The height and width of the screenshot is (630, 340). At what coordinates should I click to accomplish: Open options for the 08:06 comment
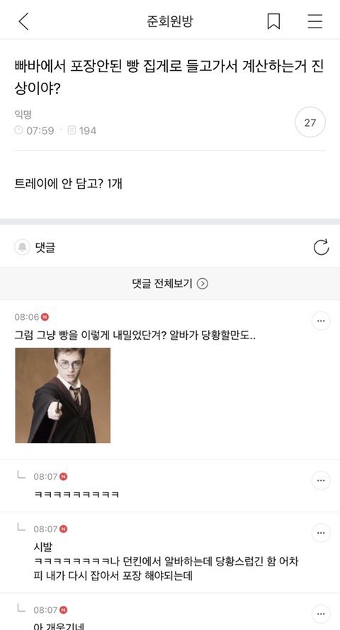[321, 321]
